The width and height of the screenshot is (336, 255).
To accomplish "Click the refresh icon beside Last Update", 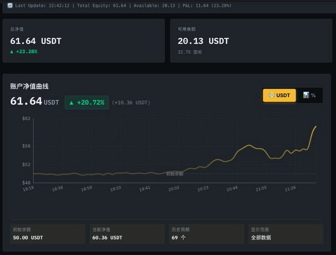I will coord(10,5).
